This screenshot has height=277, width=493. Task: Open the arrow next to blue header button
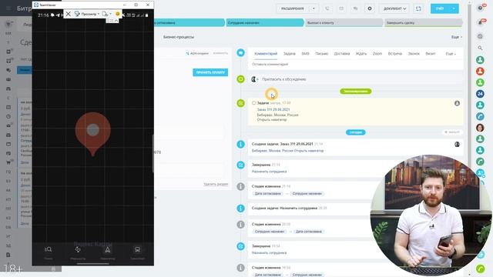click(454, 8)
